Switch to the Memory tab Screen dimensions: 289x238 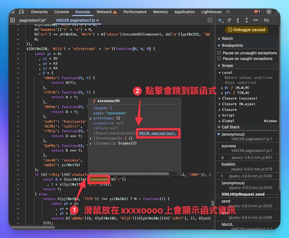point(160,12)
